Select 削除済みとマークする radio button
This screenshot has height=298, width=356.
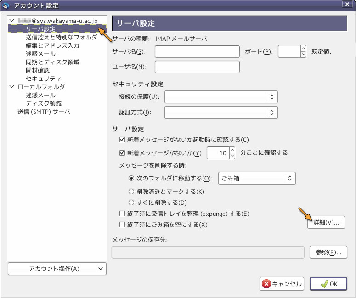click(x=131, y=191)
